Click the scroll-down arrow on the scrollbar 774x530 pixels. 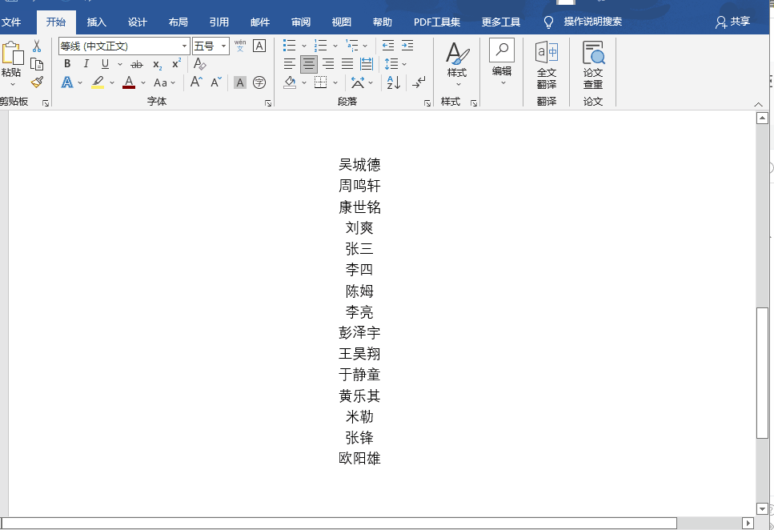click(762, 508)
